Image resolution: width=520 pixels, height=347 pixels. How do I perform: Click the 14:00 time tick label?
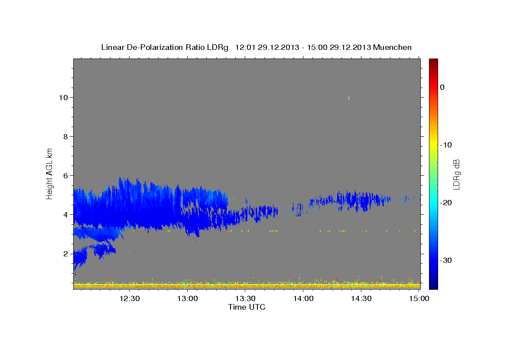[x=303, y=299]
